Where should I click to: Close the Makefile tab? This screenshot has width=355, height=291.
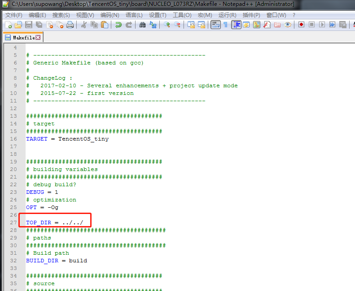pyautogui.click(x=38, y=38)
